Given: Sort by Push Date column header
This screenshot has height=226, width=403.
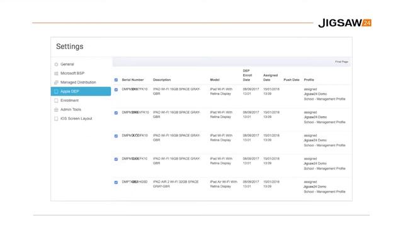Looking at the screenshot, I should (x=292, y=80).
